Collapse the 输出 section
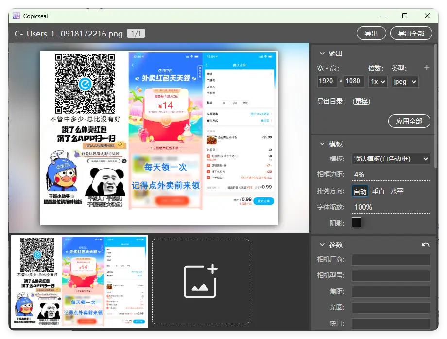 click(322, 54)
